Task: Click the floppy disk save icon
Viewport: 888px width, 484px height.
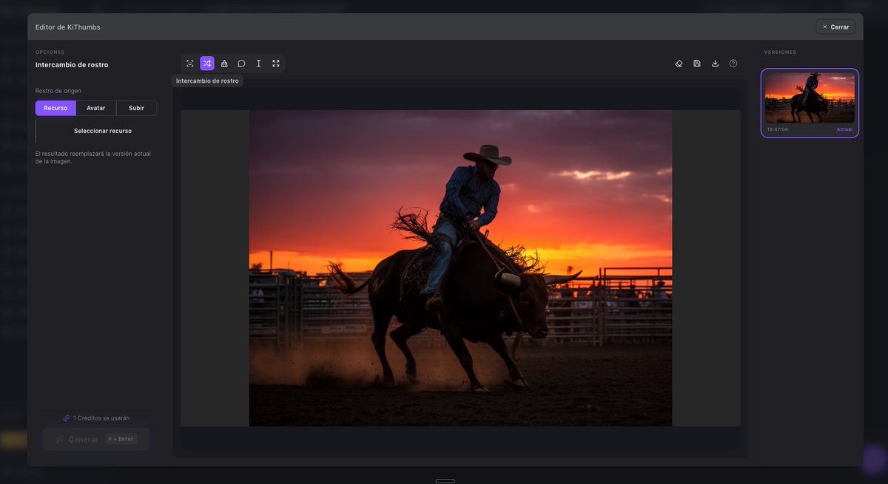Action: pyautogui.click(x=697, y=64)
